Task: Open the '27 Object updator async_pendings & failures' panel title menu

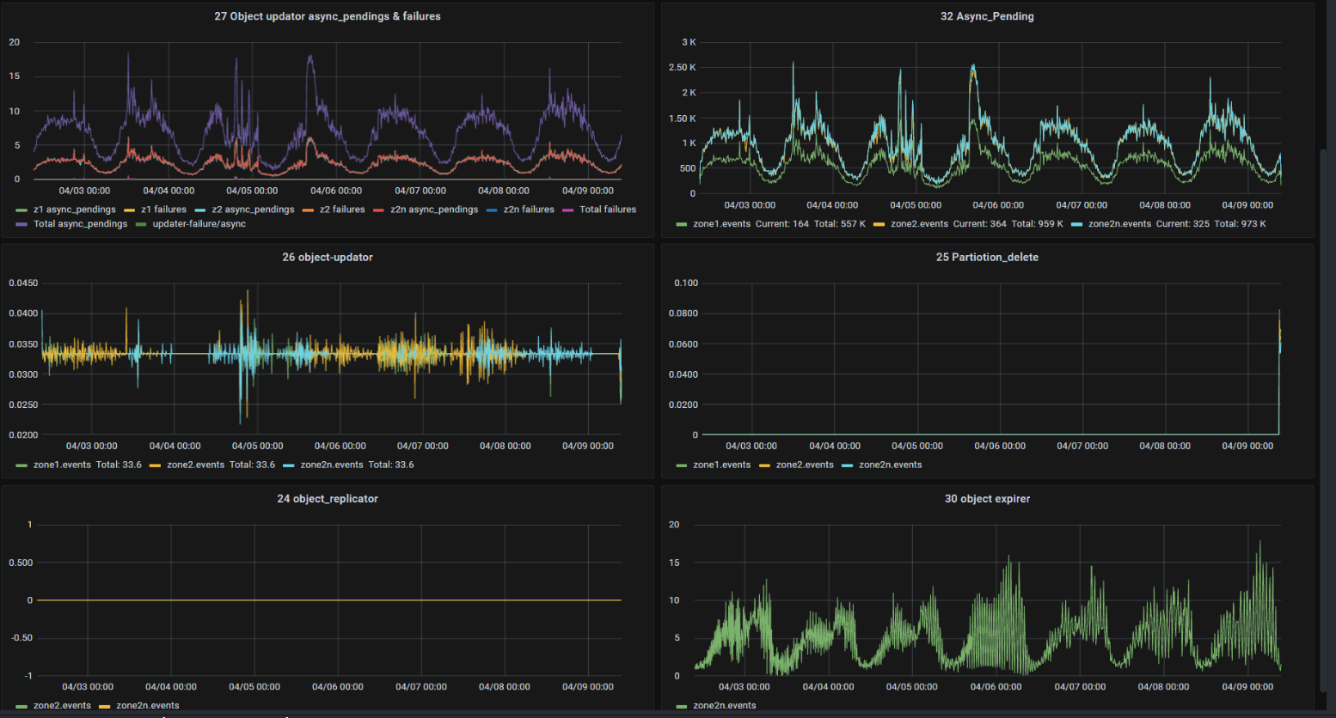Action: pos(327,16)
